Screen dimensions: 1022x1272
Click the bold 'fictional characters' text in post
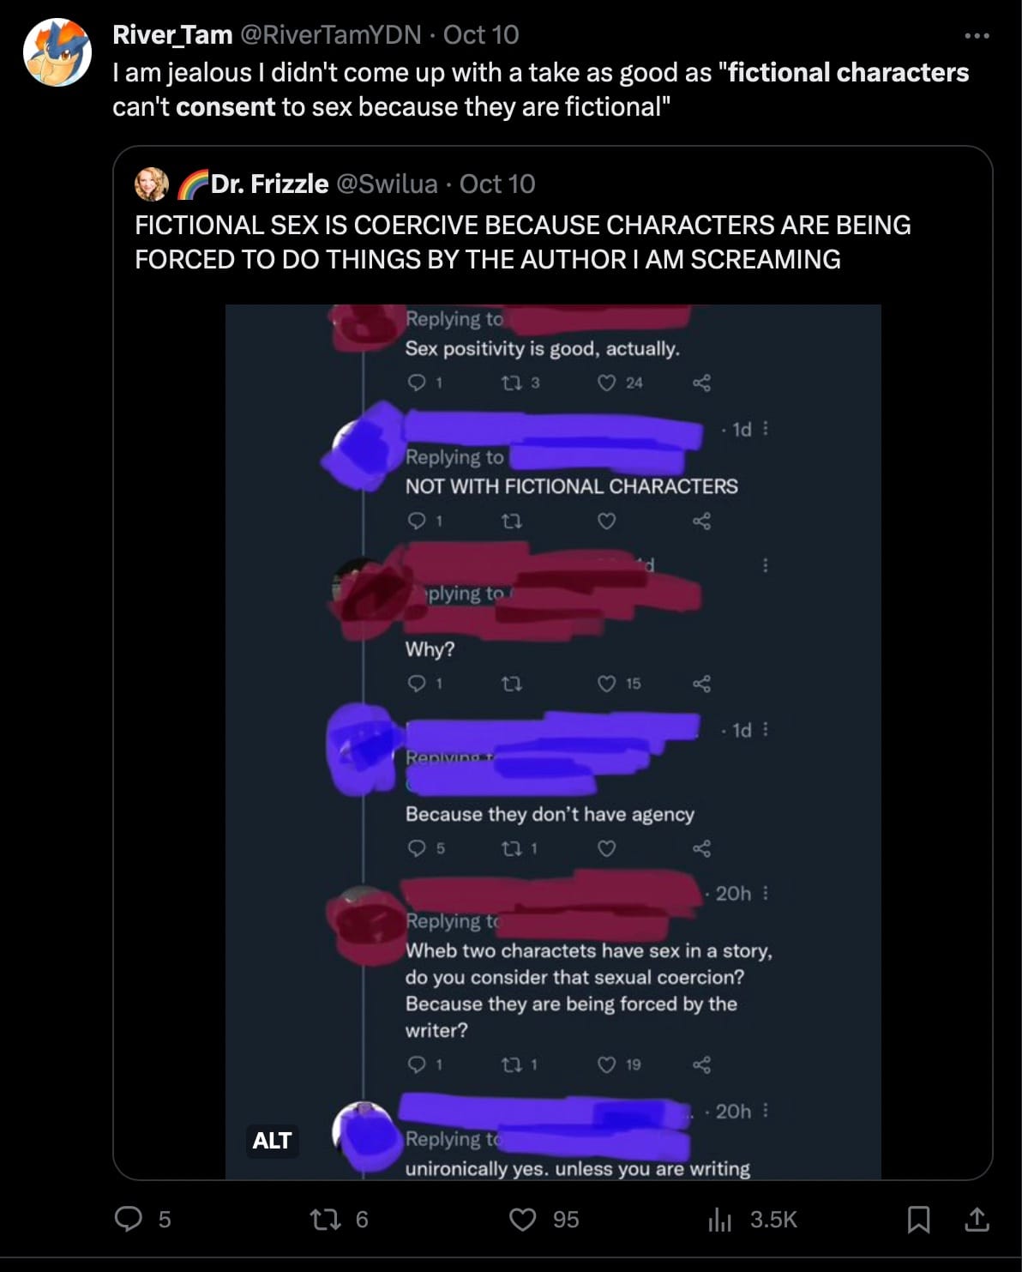(849, 73)
